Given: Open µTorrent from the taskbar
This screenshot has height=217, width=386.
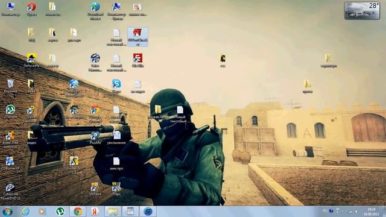Looking at the screenshot, I should point(60,212).
